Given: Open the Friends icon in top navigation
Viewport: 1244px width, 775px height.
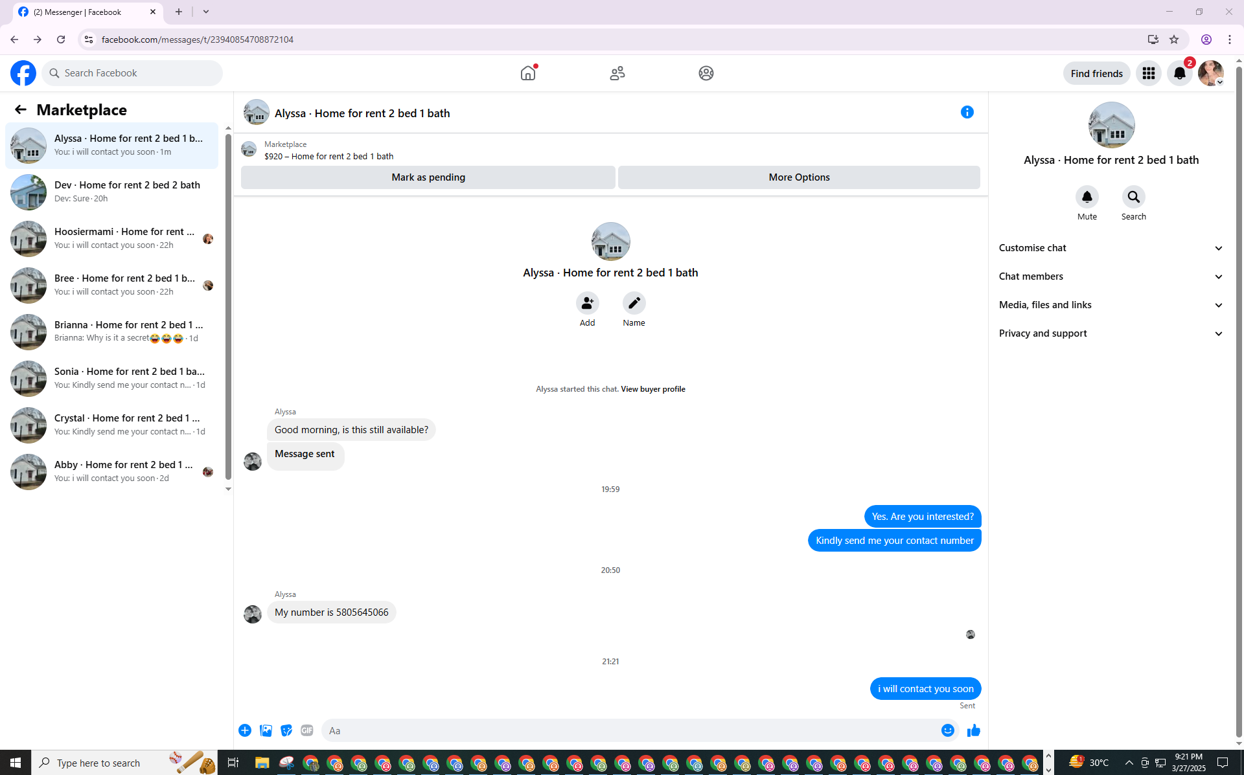Looking at the screenshot, I should click(617, 73).
